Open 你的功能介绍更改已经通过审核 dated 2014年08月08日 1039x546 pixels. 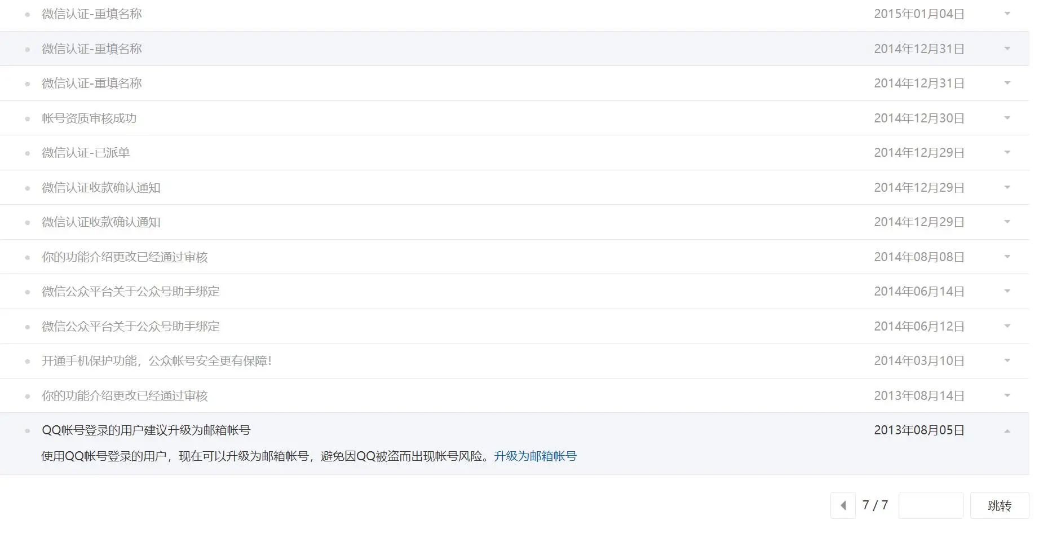point(125,257)
